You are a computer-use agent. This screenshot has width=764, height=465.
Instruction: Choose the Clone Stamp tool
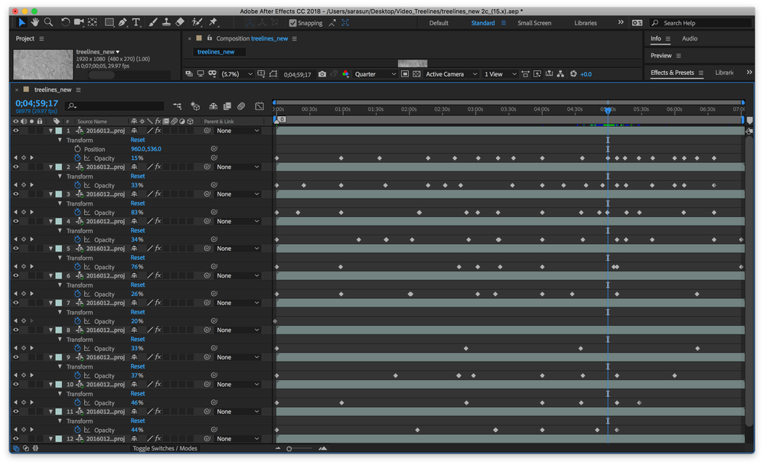tap(167, 22)
